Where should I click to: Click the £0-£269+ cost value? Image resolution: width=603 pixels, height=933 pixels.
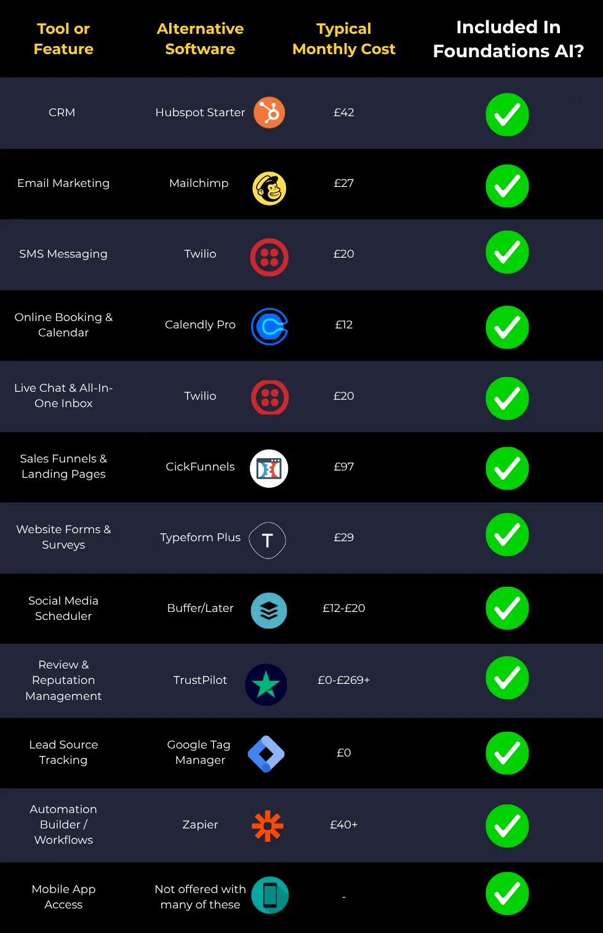pos(344,680)
